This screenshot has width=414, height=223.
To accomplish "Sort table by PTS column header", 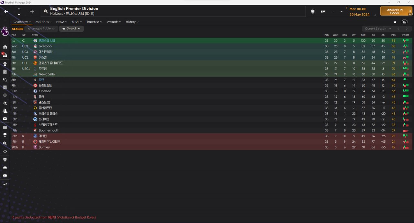I will (393, 35).
